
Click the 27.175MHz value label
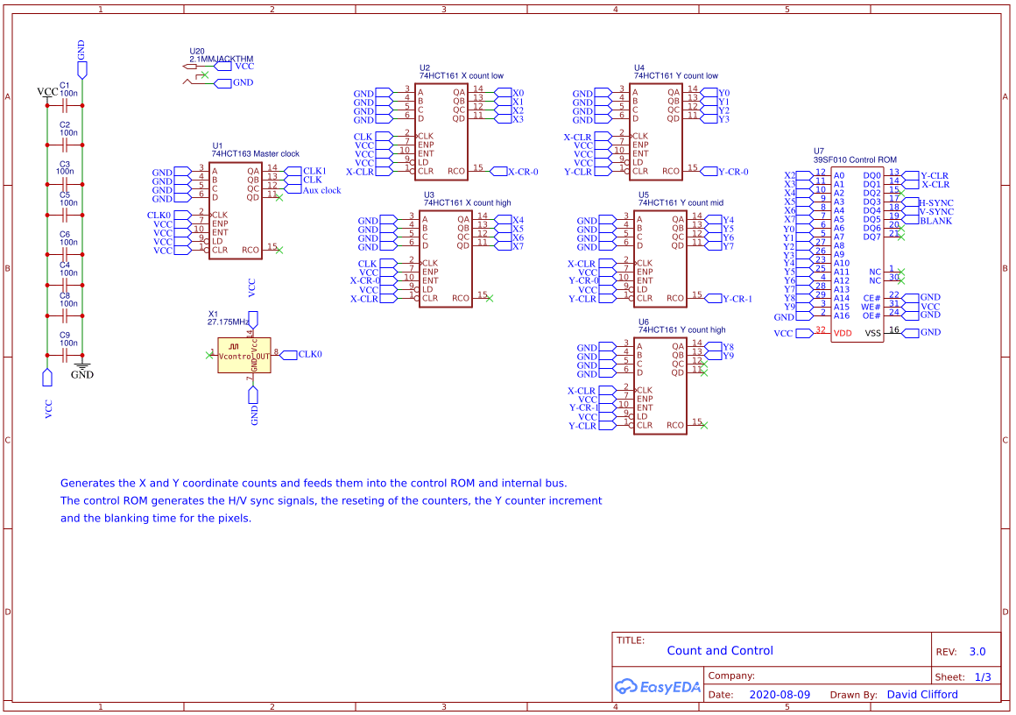coord(228,322)
